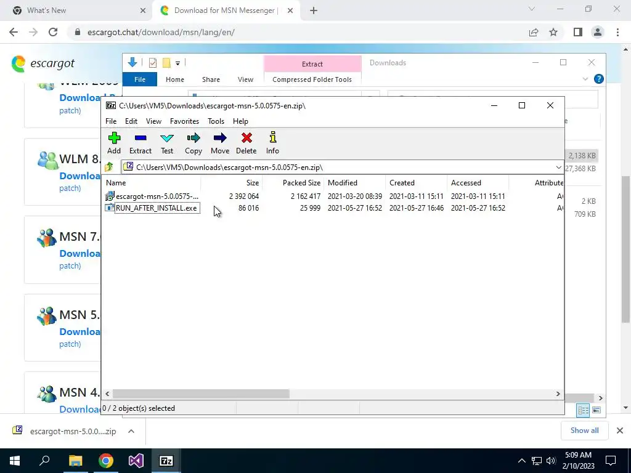
Task: Click the right arrow of 7-Zip scrollbar
Action: point(558,394)
